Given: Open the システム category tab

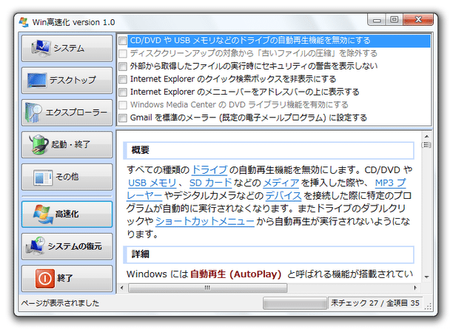Looking at the screenshot, I should (67, 48).
